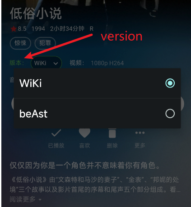The width and height of the screenshot is (191, 207).
Task: Click the 更多 label
Action: [x=140, y=146]
